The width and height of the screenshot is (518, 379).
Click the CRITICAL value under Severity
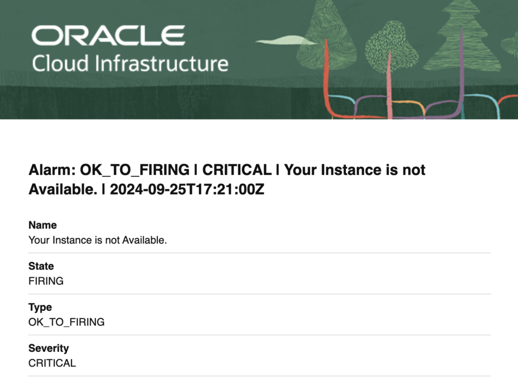click(52, 363)
